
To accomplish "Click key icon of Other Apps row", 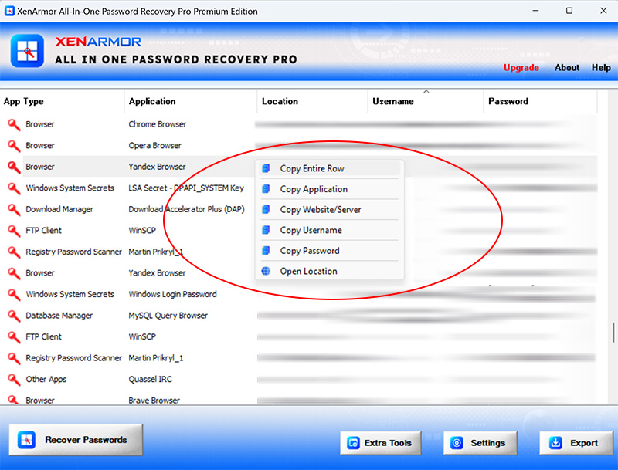I will point(14,380).
